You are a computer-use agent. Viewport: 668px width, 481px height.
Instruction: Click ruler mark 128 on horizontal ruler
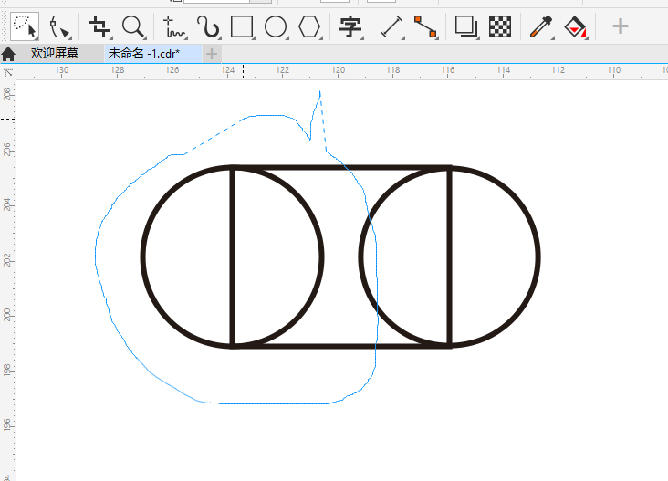click(118, 70)
